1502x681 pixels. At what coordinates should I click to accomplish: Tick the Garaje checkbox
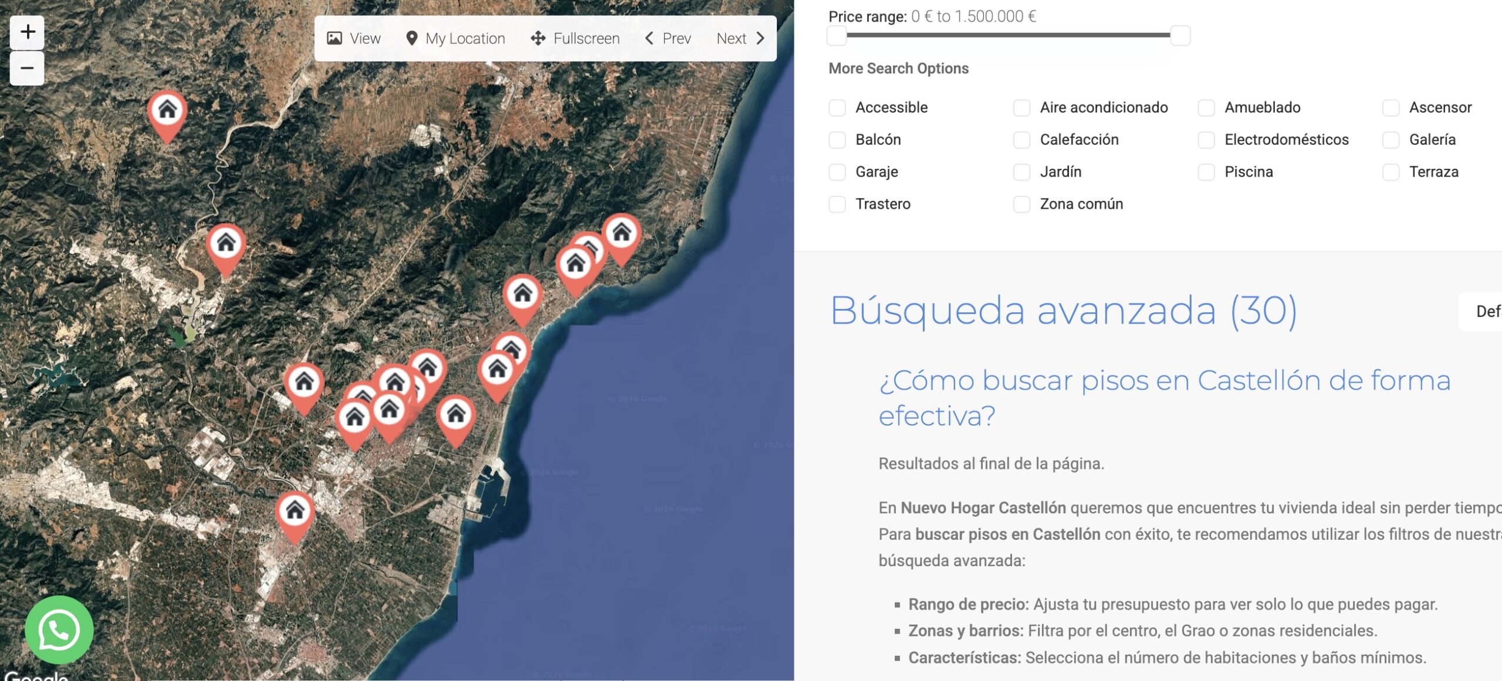[x=837, y=172]
